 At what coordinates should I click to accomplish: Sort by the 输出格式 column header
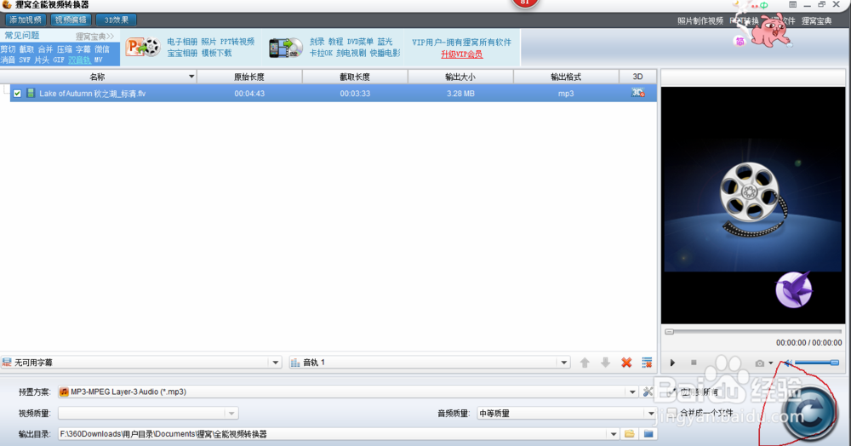point(566,77)
